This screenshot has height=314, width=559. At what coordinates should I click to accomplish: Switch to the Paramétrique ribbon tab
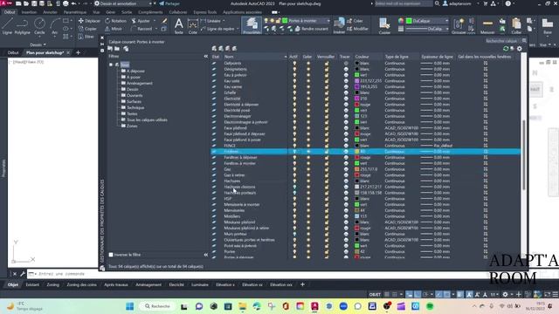click(74, 12)
